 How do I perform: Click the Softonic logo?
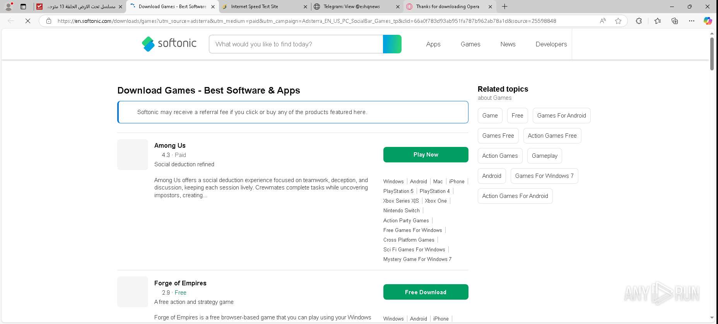[169, 44]
